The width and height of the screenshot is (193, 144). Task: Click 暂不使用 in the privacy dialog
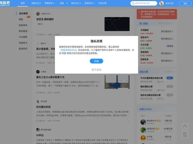pos(96,70)
